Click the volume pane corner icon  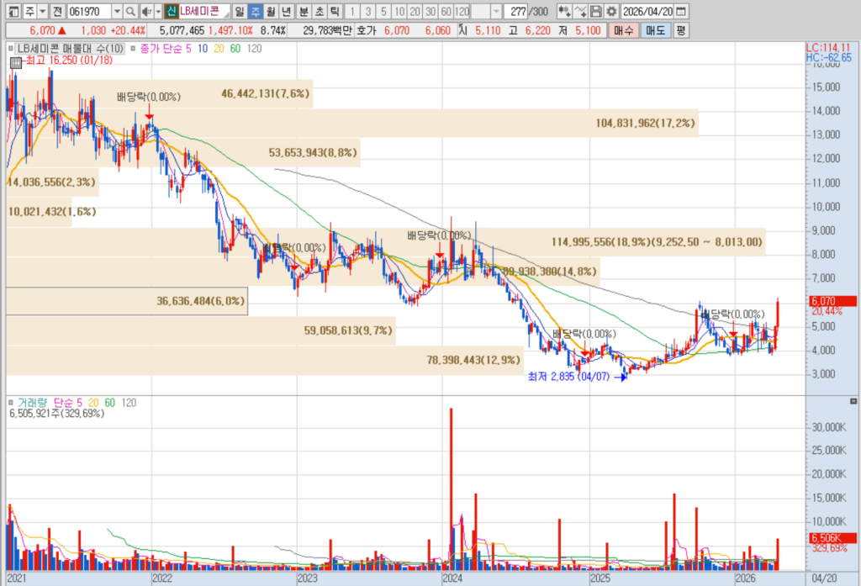(853, 402)
